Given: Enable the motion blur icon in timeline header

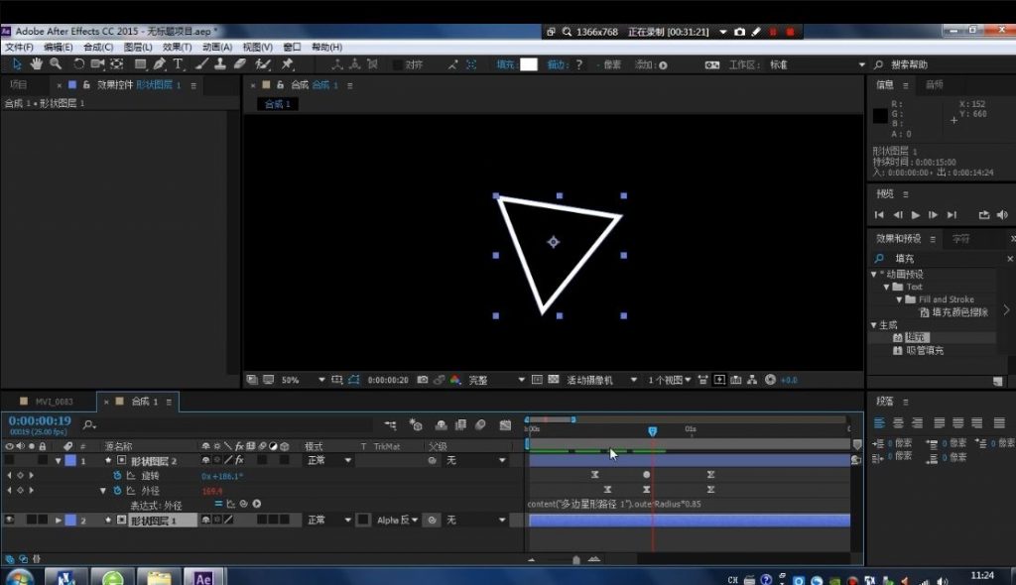Looking at the screenshot, I should [x=481, y=425].
